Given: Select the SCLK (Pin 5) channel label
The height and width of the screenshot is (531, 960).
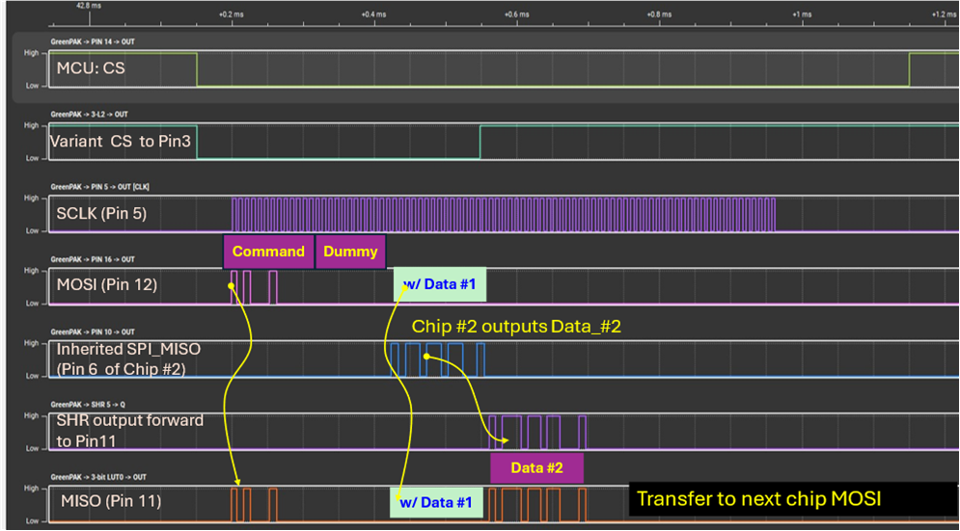Looking at the screenshot, I should [102, 214].
